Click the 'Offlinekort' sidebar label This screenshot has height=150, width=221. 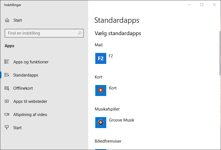coord(23,88)
